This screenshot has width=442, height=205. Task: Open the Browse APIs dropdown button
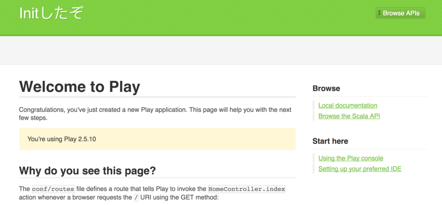400,13
